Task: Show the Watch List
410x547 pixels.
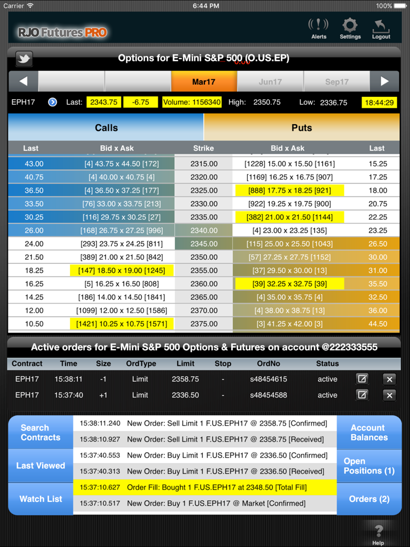Action: click(x=40, y=499)
